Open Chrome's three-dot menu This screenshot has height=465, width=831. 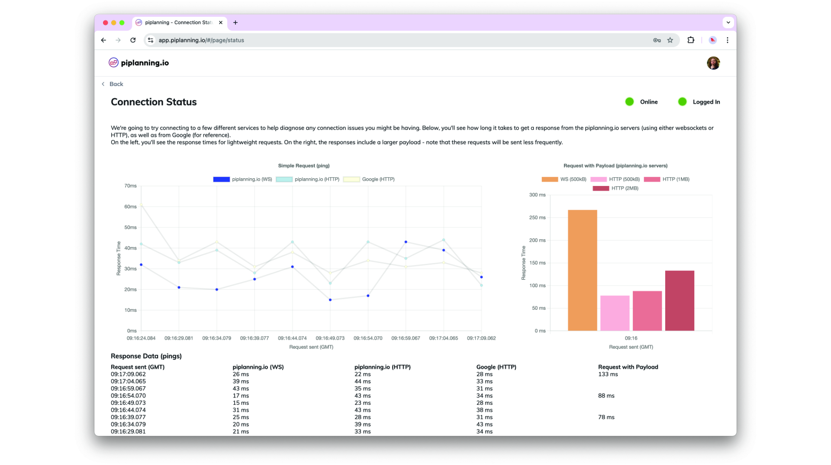[728, 40]
